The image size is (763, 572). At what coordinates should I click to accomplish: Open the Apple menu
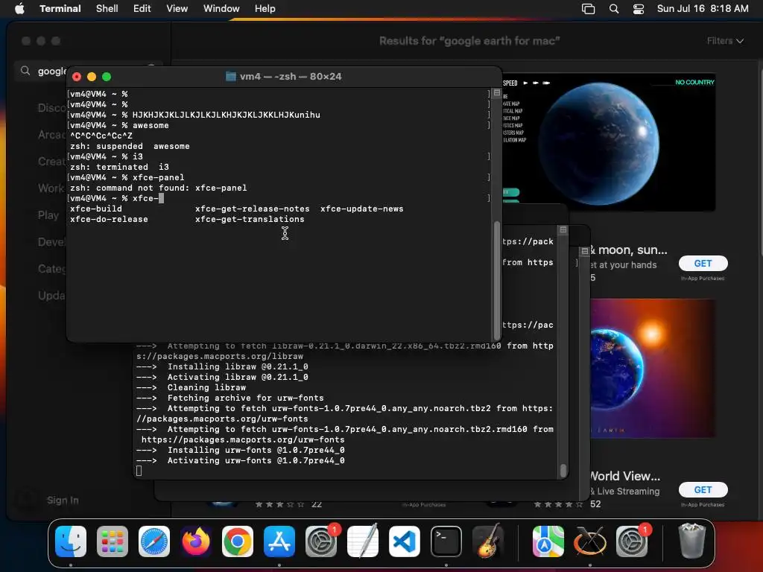pos(19,8)
